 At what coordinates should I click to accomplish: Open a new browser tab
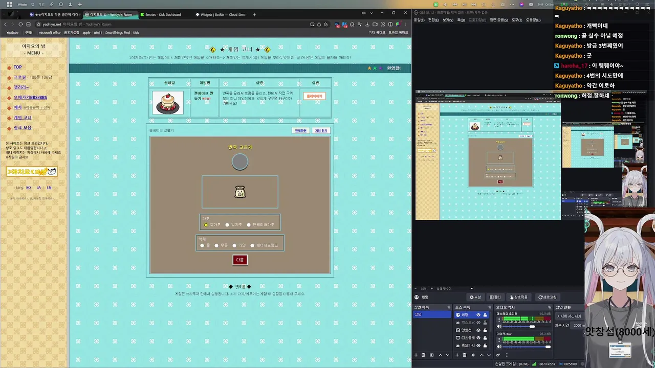click(x=254, y=15)
